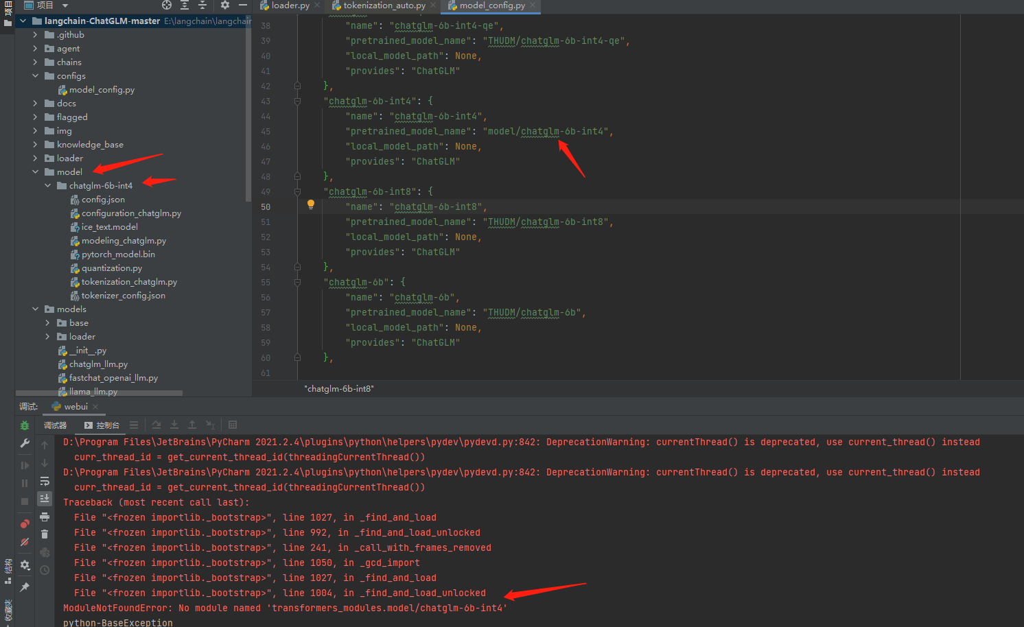Click the up arrow in console toolbar
This screenshot has width=1024, height=627.
pos(45,445)
